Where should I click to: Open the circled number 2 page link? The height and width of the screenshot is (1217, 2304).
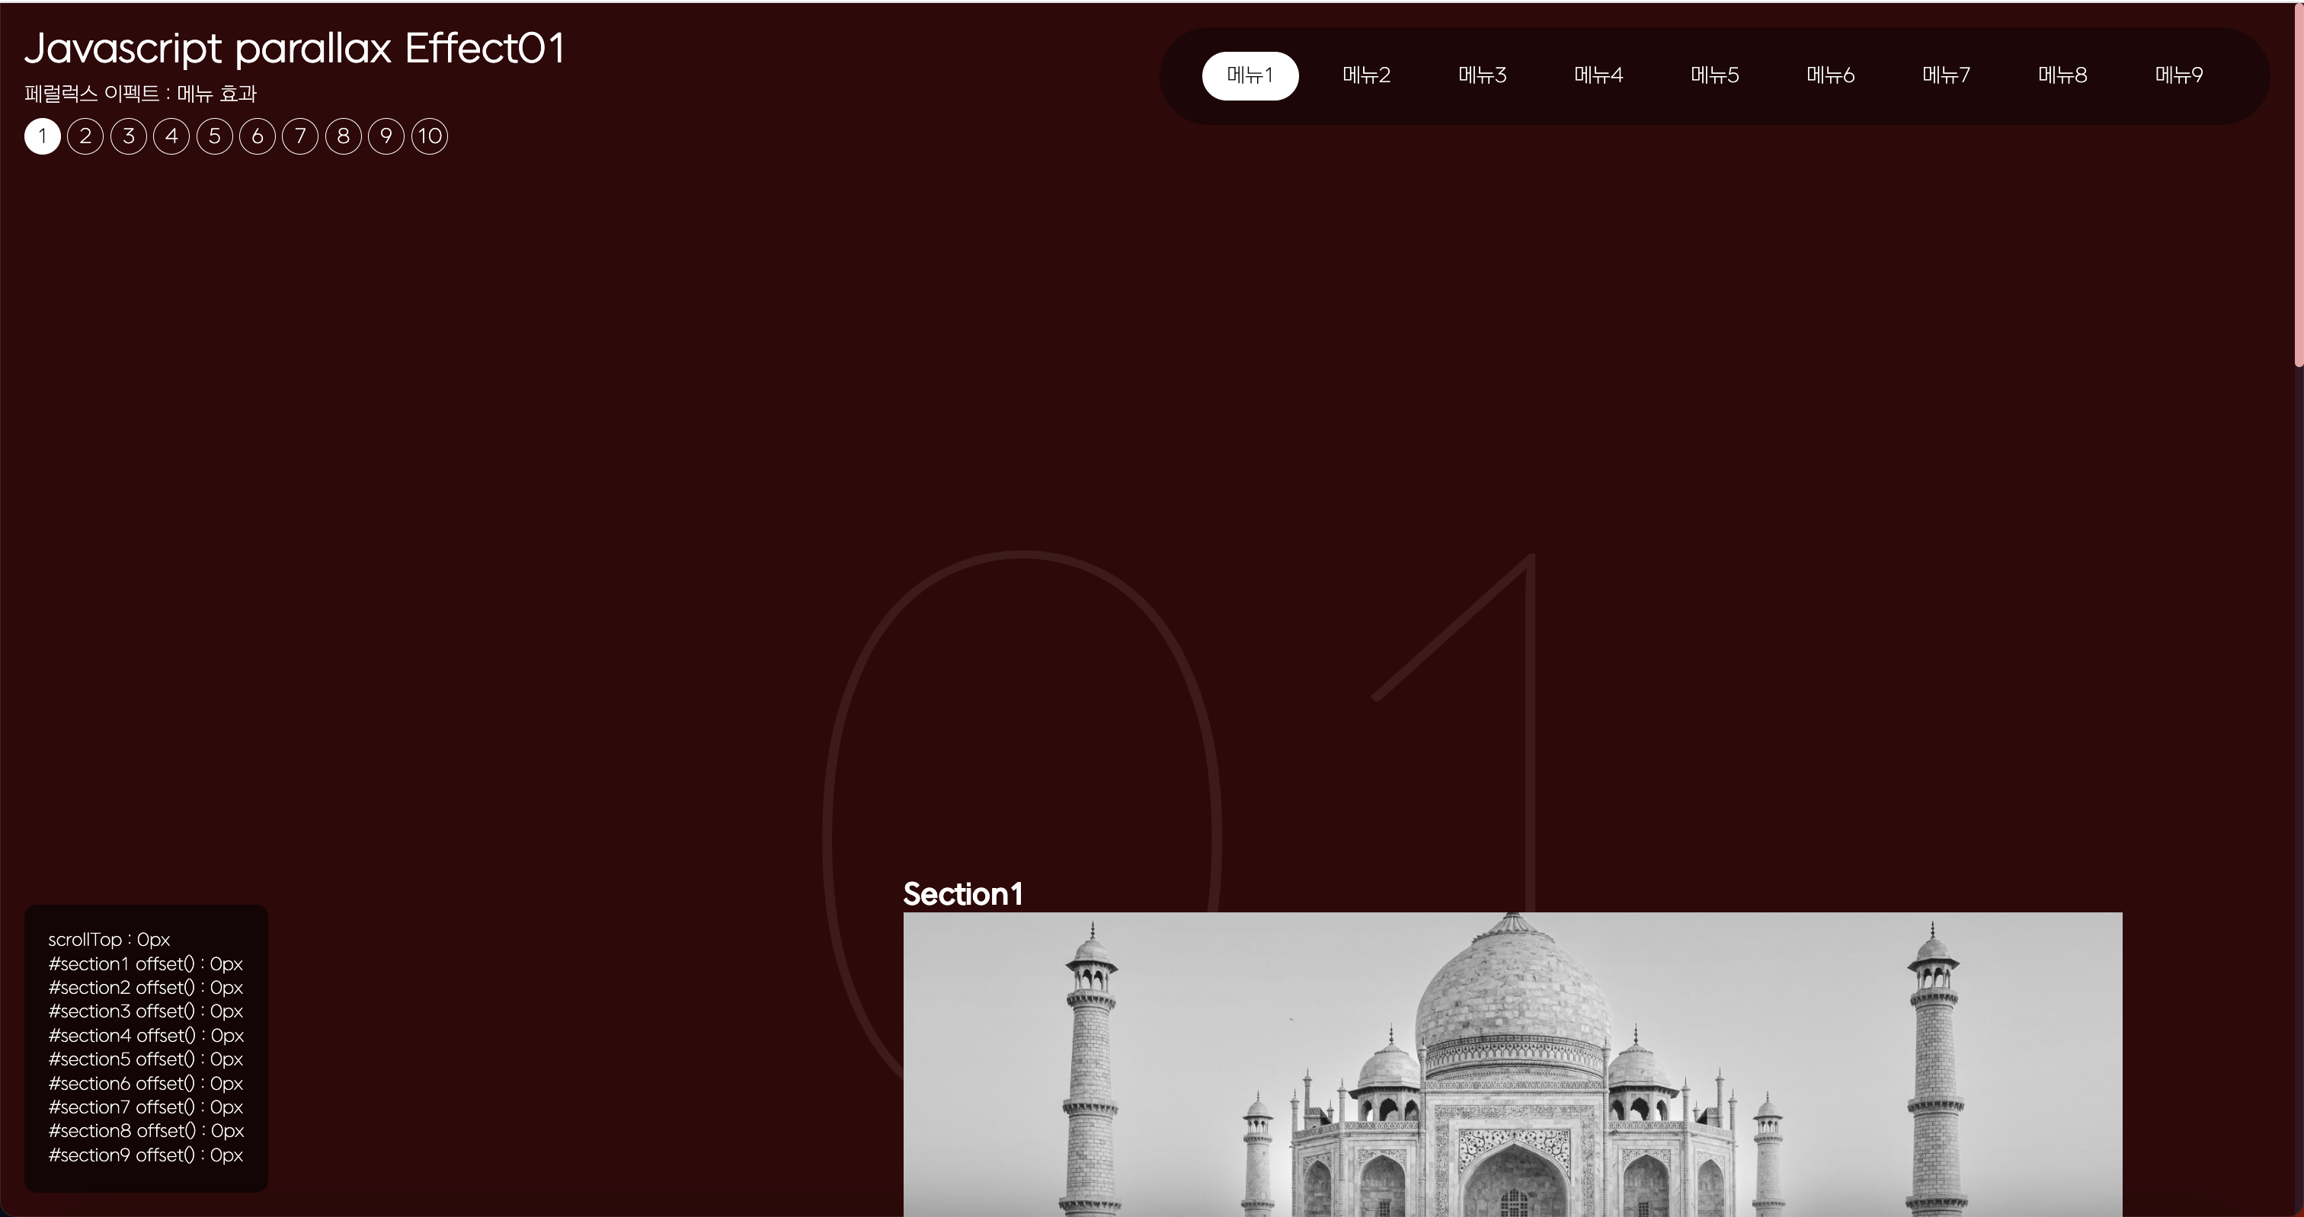click(85, 136)
